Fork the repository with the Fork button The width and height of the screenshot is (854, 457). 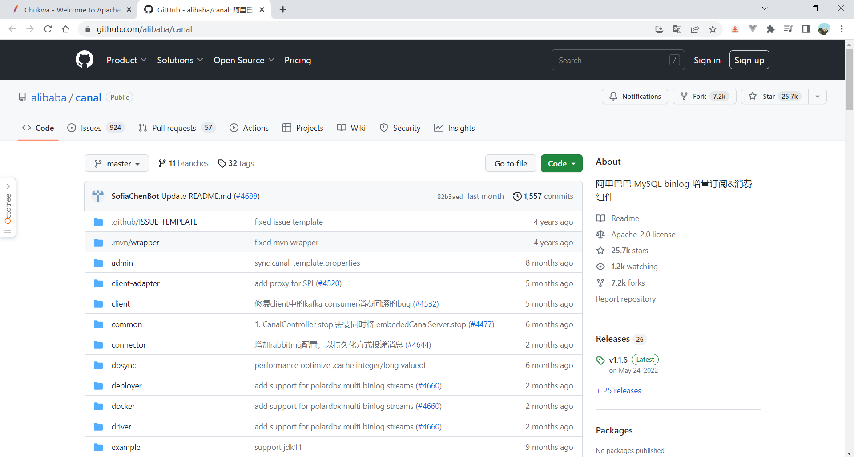(x=704, y=97)
